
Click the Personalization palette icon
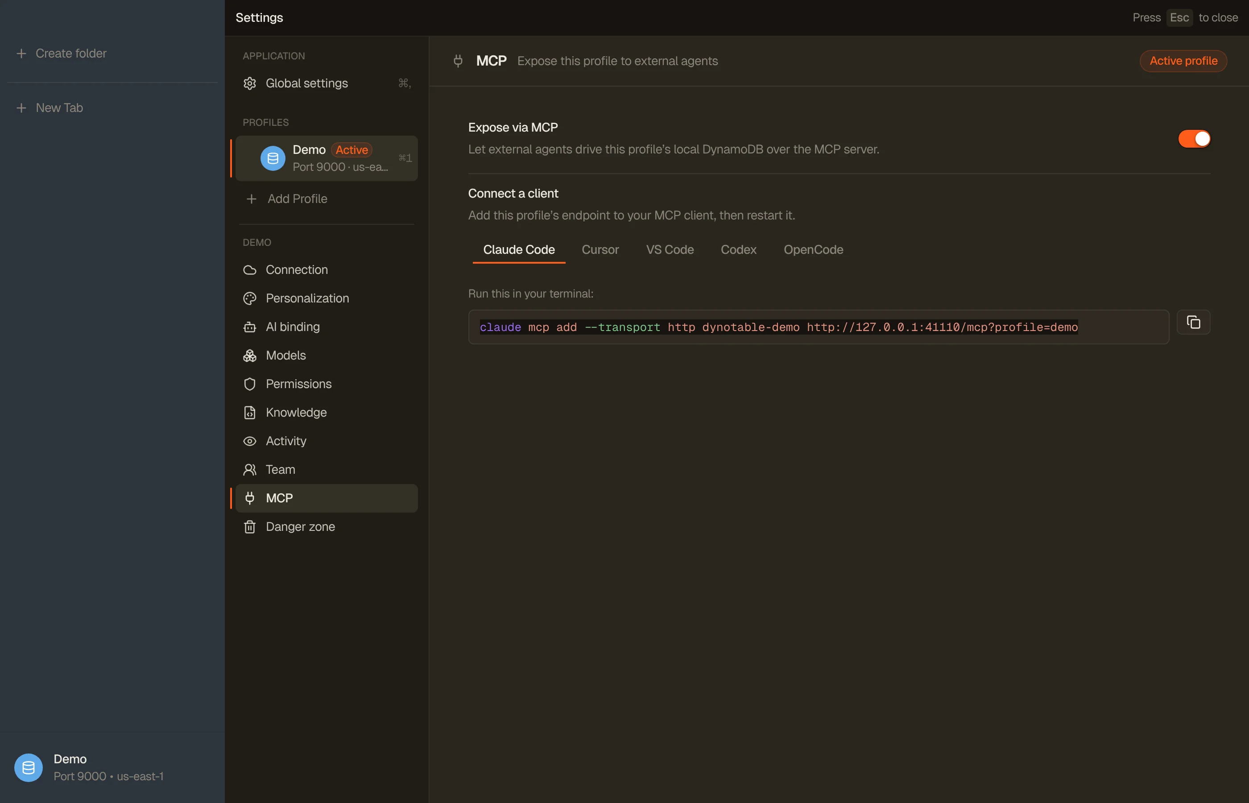250,298
